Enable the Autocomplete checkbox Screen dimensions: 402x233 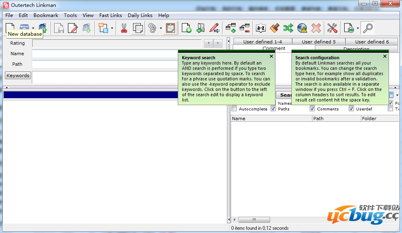point(234,109)
